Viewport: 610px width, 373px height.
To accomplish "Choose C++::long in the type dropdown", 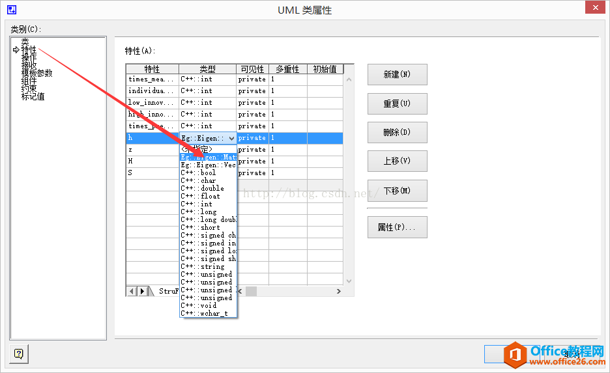I will [x=208, y=212].
